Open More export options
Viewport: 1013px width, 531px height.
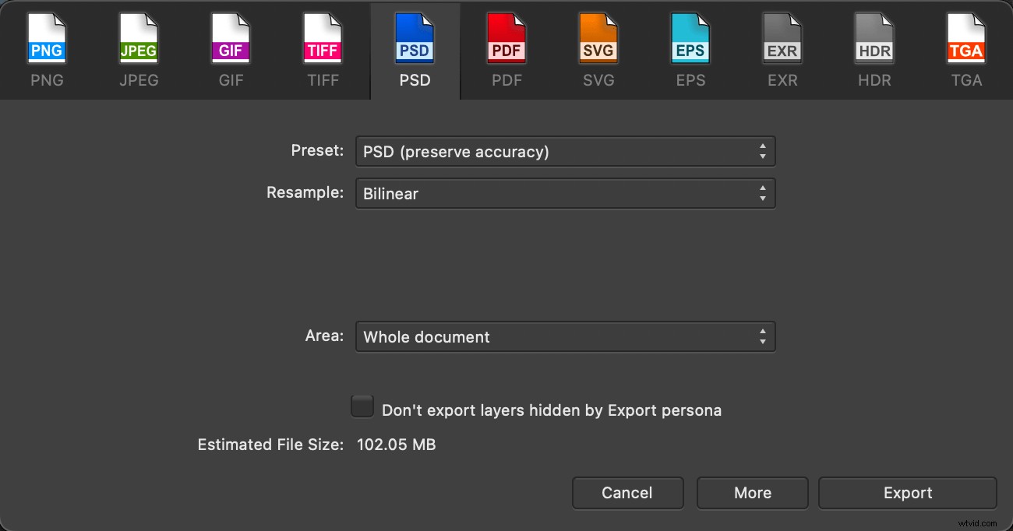[x=752, y=493]
